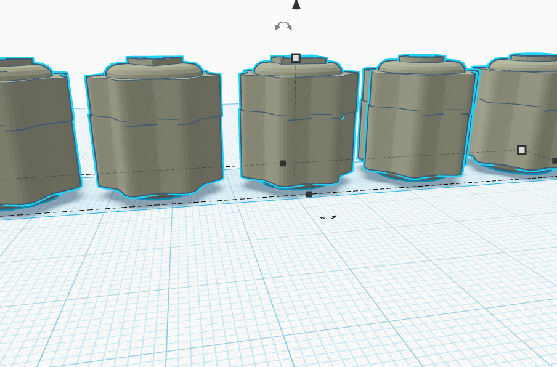
Task: Click the curved rotation arrow above the barrels
Action: pyautogui.click(x=283, y=26)
